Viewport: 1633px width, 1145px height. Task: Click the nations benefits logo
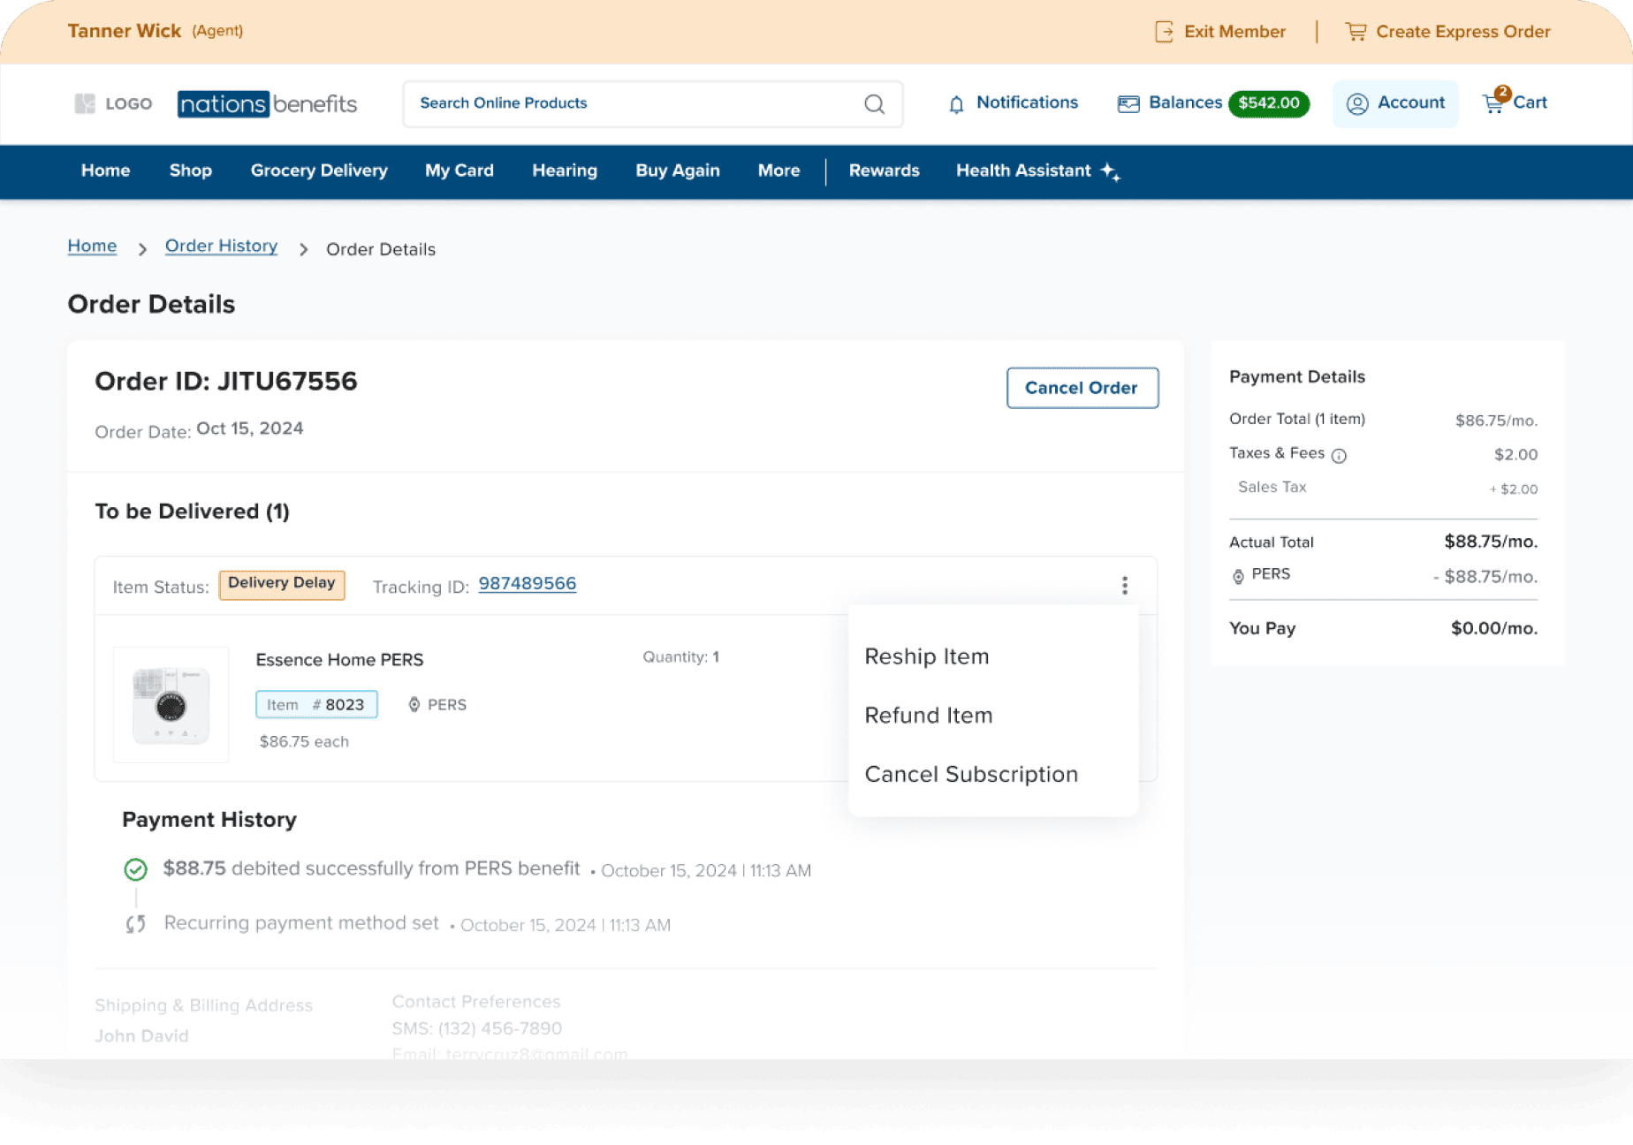point(267,103)
